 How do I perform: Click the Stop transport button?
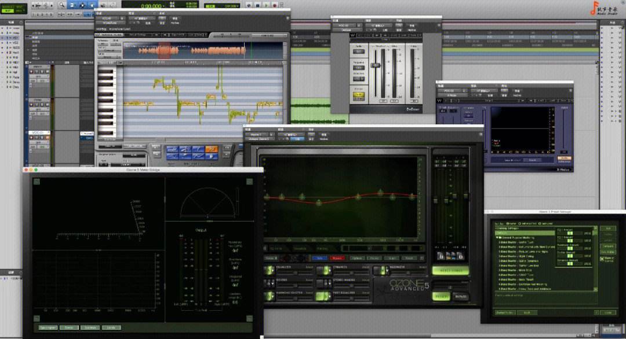257,6
